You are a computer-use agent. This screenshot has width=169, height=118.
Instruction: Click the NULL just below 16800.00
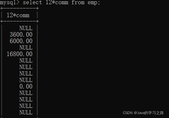(x=26, y=61)
